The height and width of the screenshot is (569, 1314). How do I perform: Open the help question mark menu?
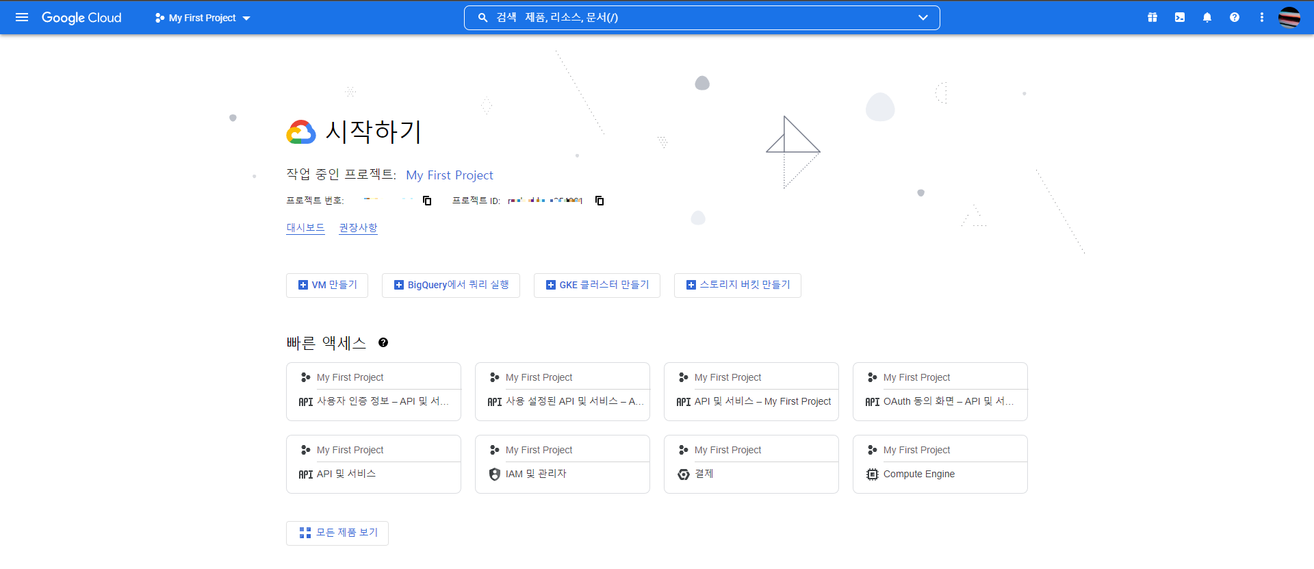click(1235, 18)
